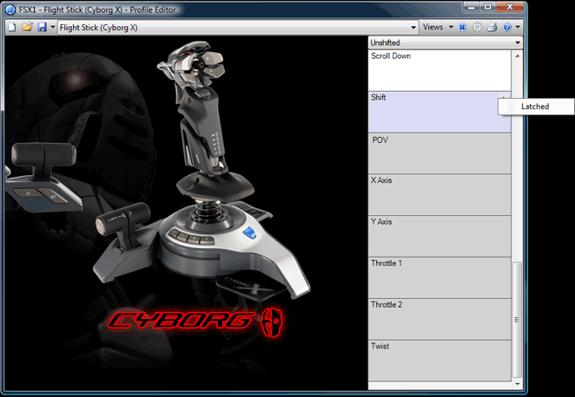Maximize the Profile Editor window
The width and height of the screenshot is (575, 397).
pos(488,7)
